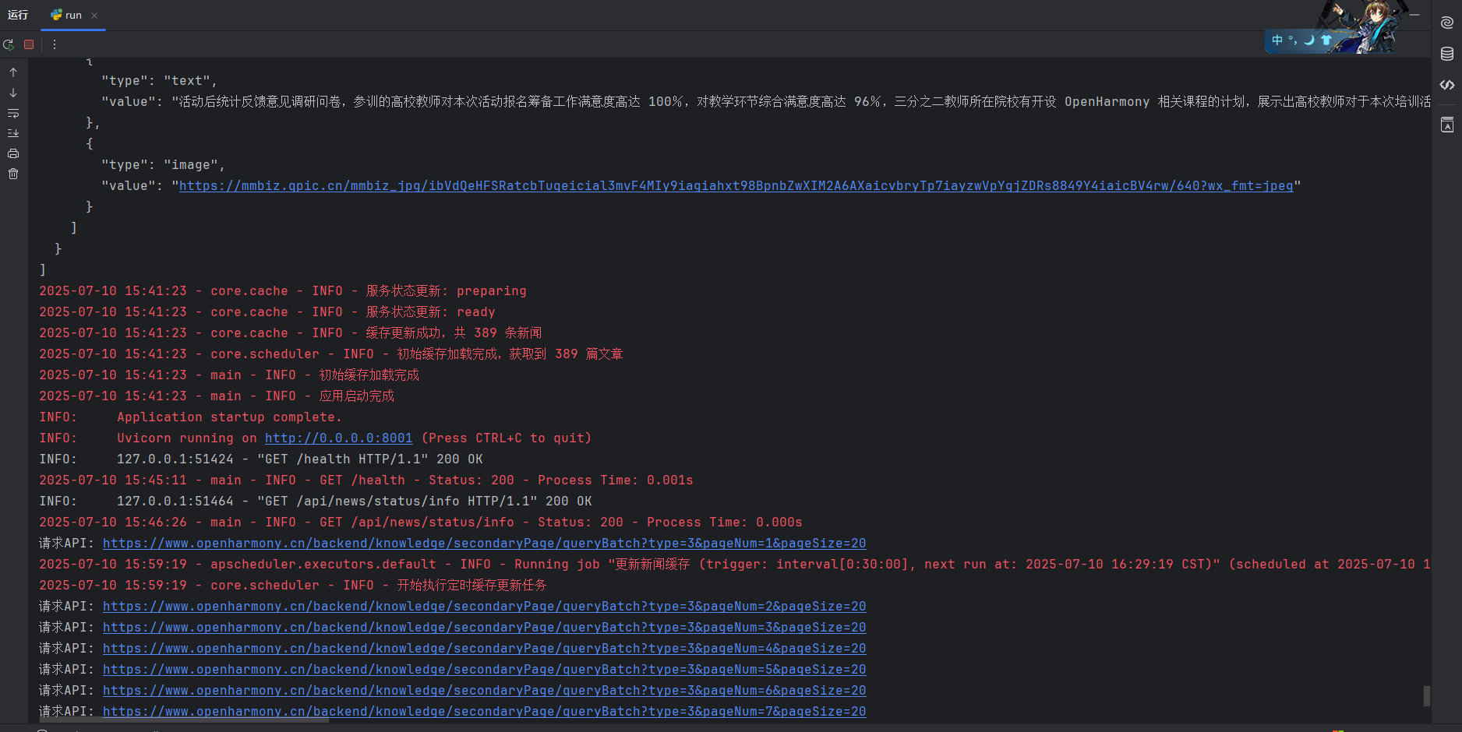Clear all console output with trash icon
The width and height of the screenshot is (1462, 732).
[13, 174]
